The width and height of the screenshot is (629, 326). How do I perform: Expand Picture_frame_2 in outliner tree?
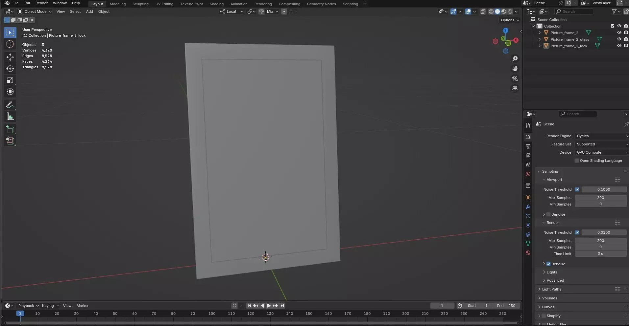tap(540, 33)
